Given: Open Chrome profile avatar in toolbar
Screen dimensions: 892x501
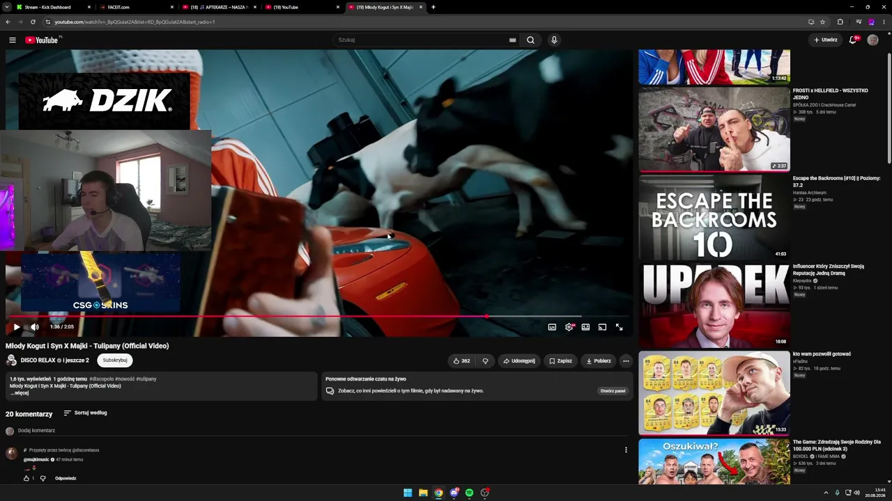Looking at the screenshot, I should pos(871,22).
